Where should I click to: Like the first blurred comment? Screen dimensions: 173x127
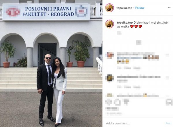coord(167,55)
